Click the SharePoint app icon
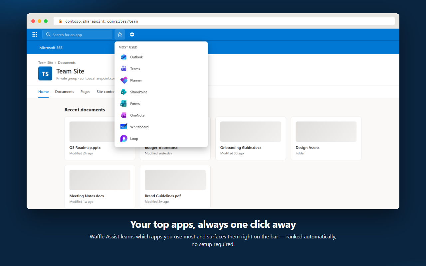This screenshot has height=266, width=426. pyautogui.click(x=124, y=92)
